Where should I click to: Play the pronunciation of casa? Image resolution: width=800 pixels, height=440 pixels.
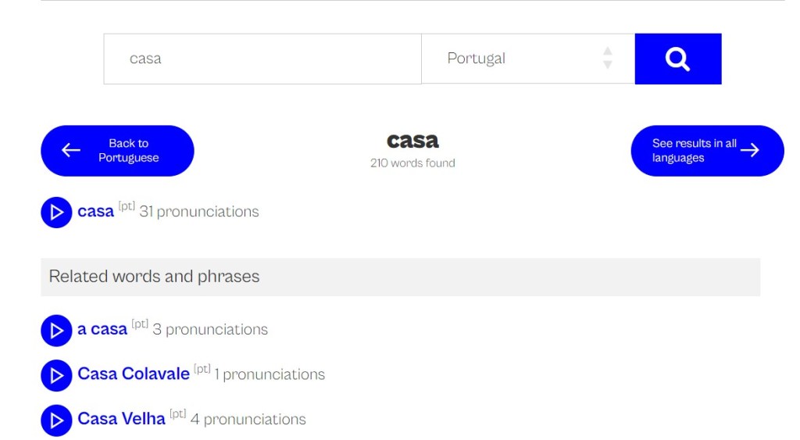tap(56, 212)
